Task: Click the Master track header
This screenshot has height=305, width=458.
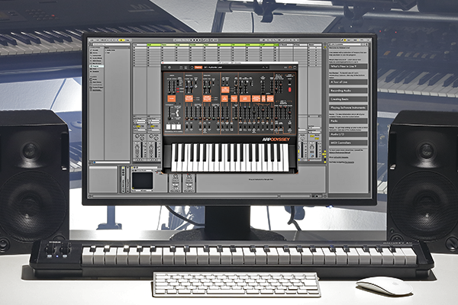Action: click(314, 45)
